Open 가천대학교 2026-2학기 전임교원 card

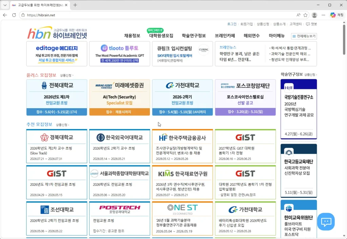click(182, 97)
